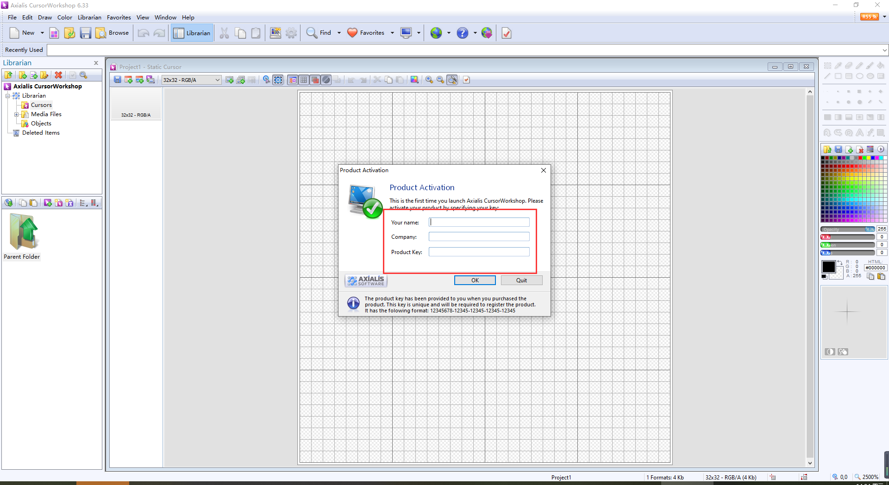This screenshot has height=485, width=889.
Task: Toggle the grid display in the editor
Action: [304, 80]
